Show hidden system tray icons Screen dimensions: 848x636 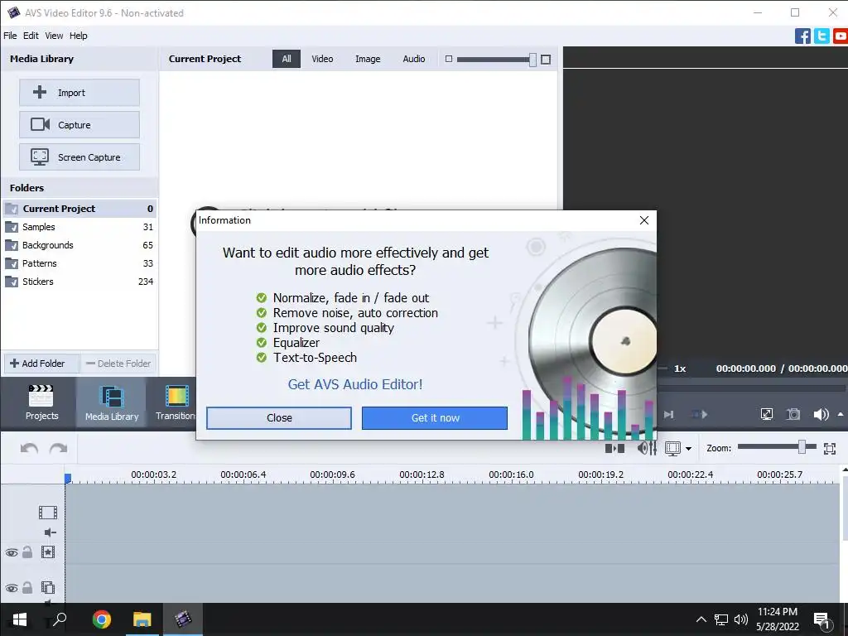pos(701,619)
